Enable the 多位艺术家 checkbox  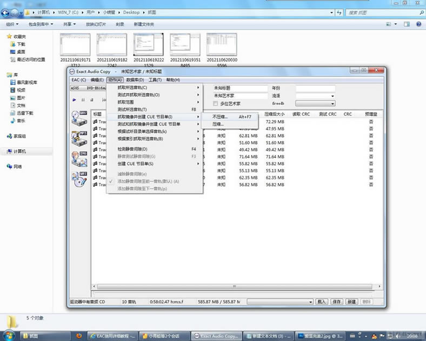216,103
